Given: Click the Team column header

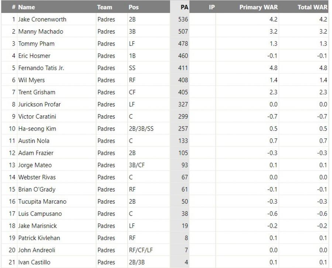Looking at the screenshot, I should (x=105, y=7).
